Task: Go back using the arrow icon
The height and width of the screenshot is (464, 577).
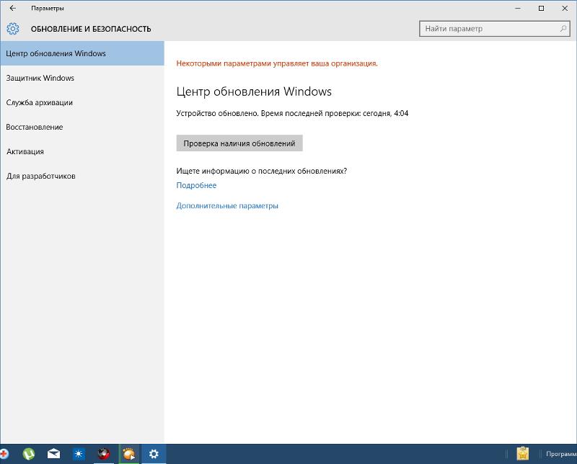Action: click(13, 8)
